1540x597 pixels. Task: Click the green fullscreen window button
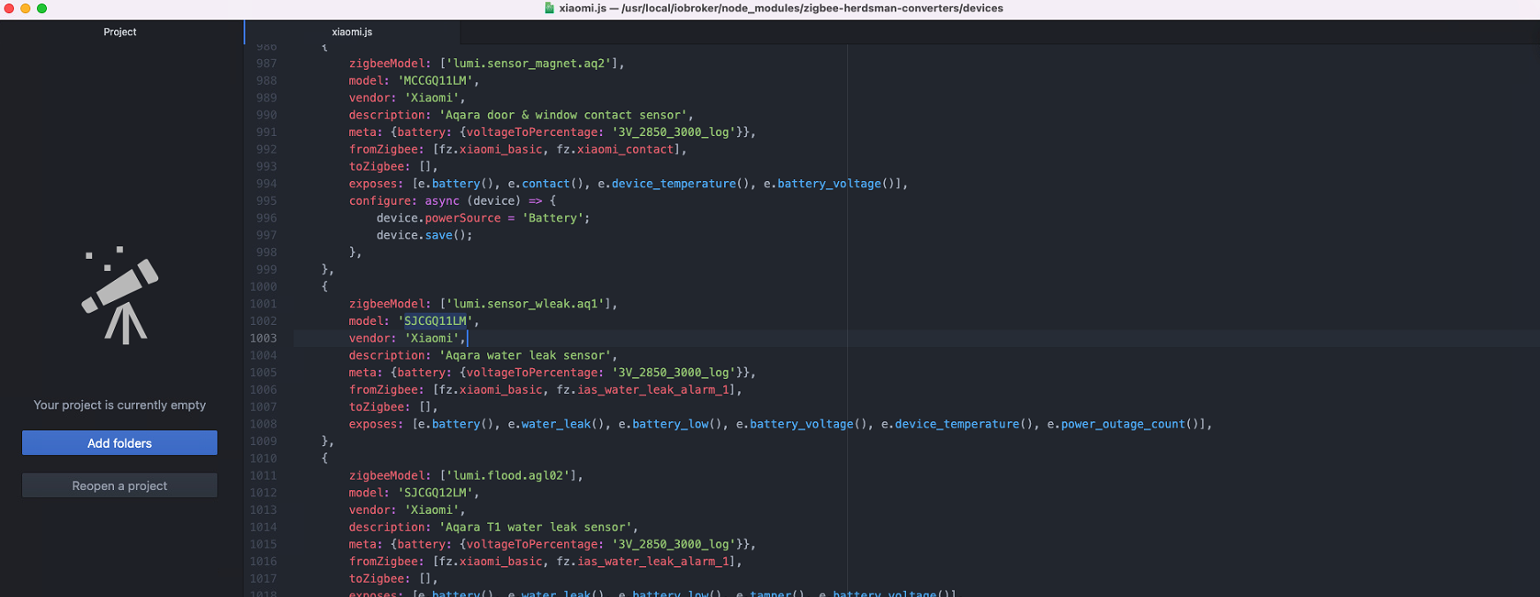tap(42, 8)
